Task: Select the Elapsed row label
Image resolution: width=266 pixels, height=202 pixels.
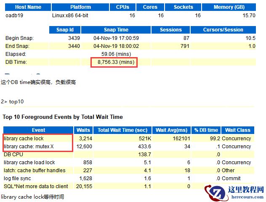Action: 16,54
